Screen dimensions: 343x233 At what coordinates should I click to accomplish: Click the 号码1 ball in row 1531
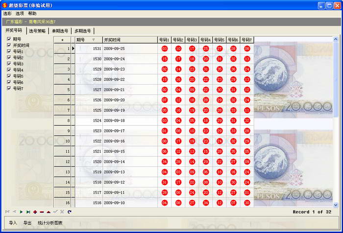click(165, 48)
